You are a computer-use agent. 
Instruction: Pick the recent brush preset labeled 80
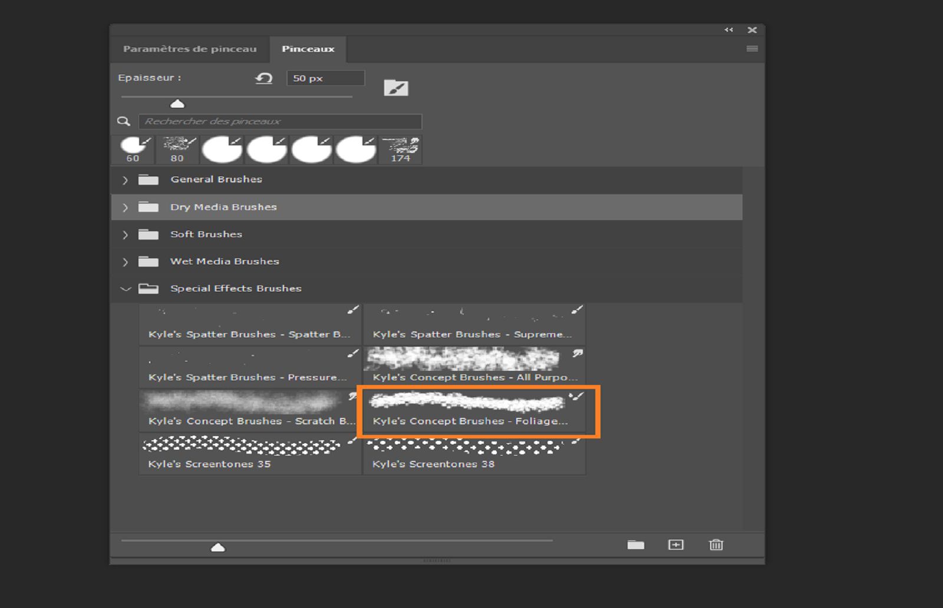[177, 149]
